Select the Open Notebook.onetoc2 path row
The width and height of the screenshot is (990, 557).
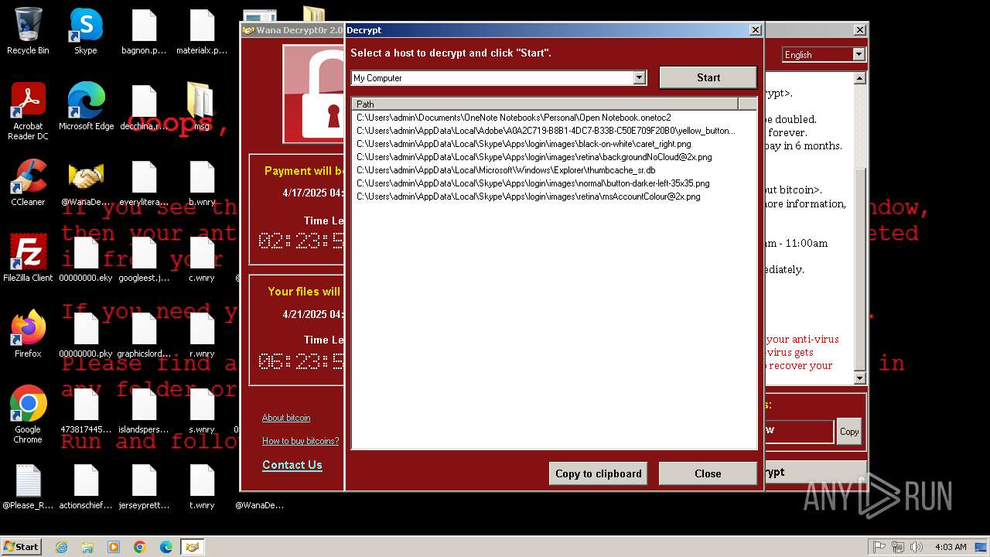pyautogui.click(x=554, y=118)
